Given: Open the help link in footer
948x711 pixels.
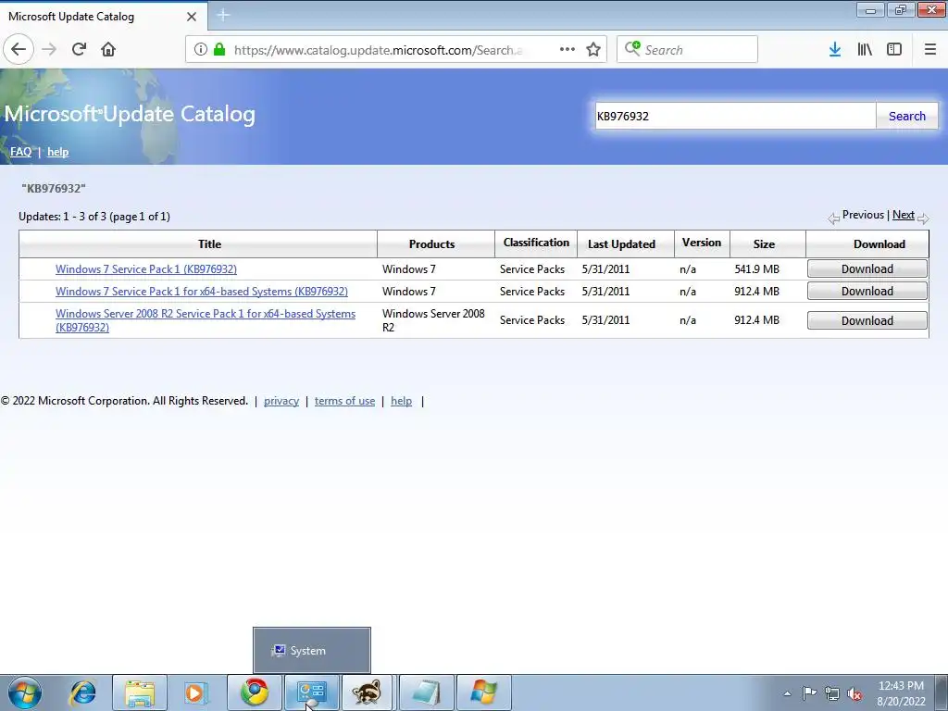Looking at the screenshot, I should point(402,401).
